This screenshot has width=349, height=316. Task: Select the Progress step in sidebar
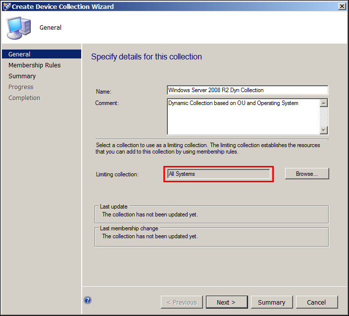pos(21,87)
